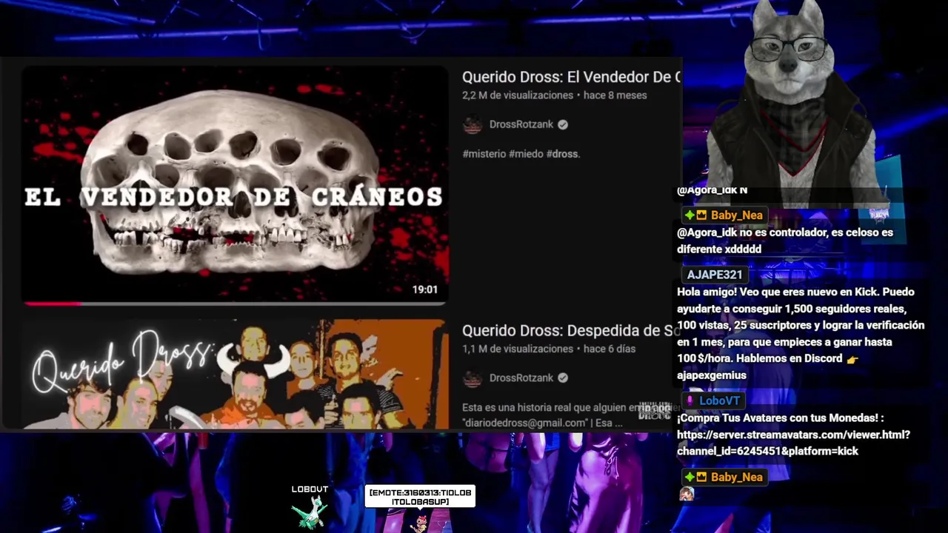Viewport: 948px width, 533px height.
Task: Click the #misterio hashtag
Action: click(484, 154)
